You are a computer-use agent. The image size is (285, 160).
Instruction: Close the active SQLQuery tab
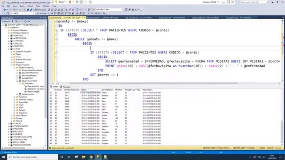pos(85,18)
